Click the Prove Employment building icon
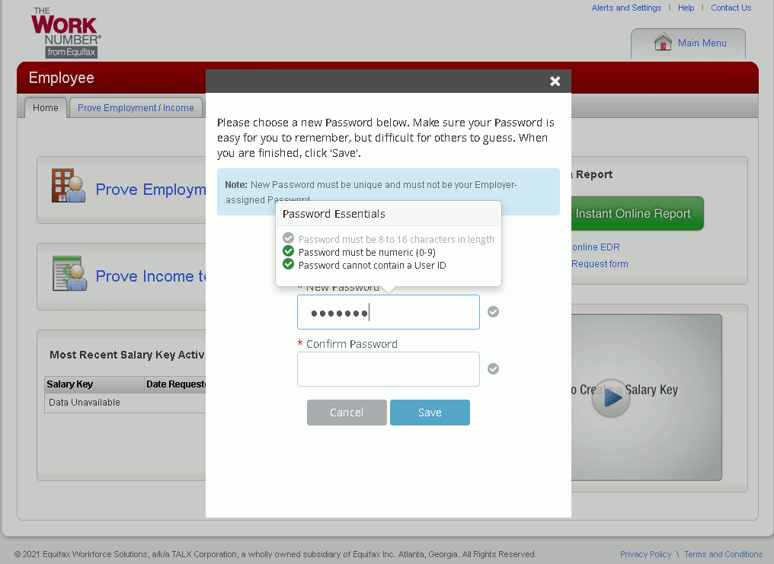The width and height of the screenshot is (774, 564). coord(69,186)
